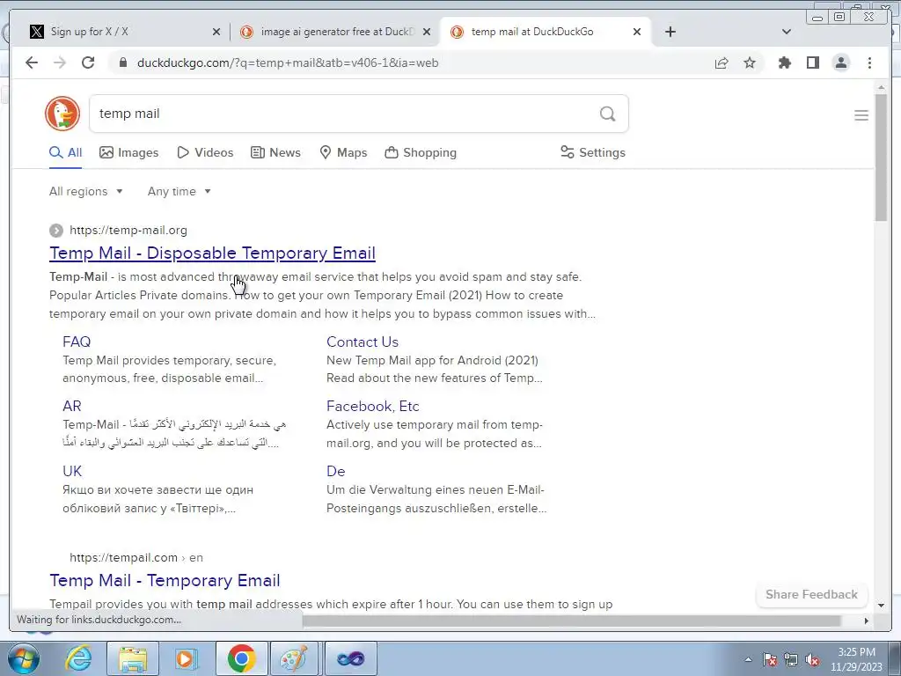Reload the current page

(x=88, y=62)
